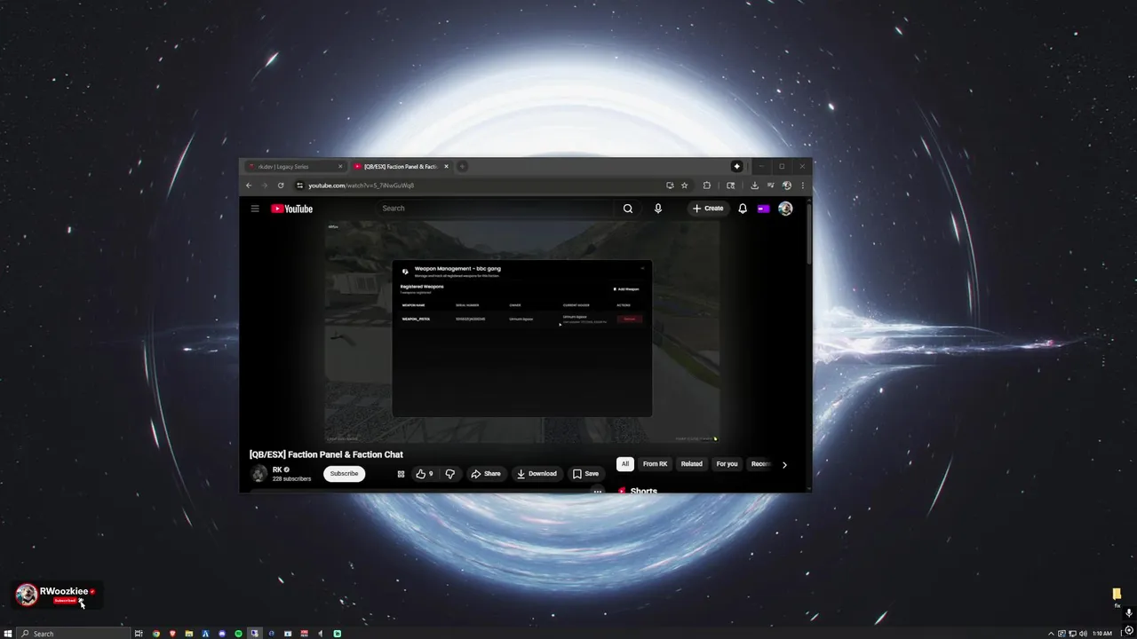Open the purple icon beside the bell
Viewport: 1137px width, 639px height.
point(763,209)
